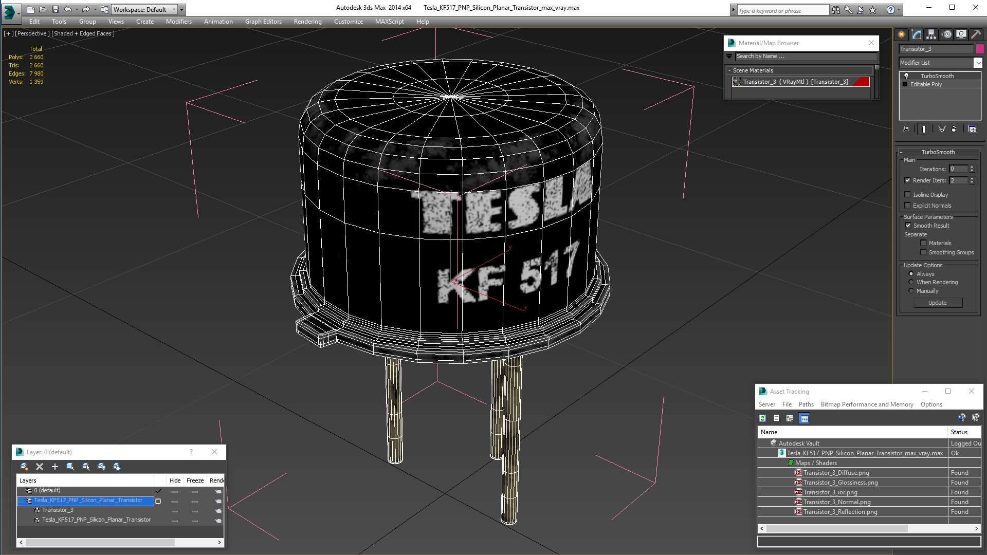Open the MAXScript menu
Viewport: 987px width, 555px height.
(389, 22)
